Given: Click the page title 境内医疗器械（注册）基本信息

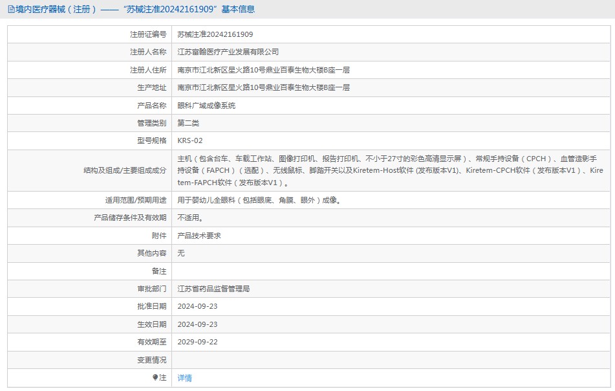Looking at the screenshot, I should coord(129,9).
